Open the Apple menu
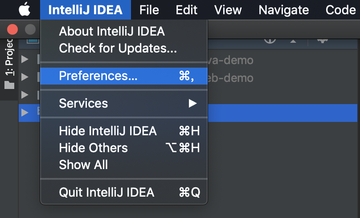 click(25, 9)
